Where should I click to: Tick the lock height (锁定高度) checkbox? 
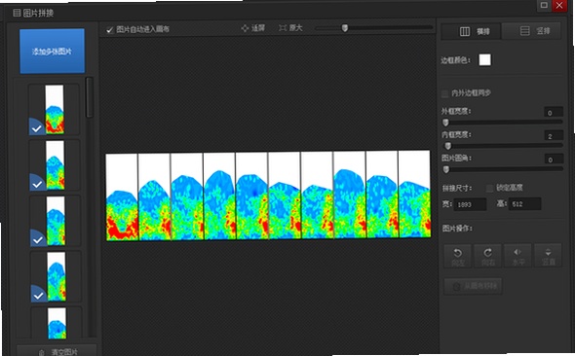(489, 188)
